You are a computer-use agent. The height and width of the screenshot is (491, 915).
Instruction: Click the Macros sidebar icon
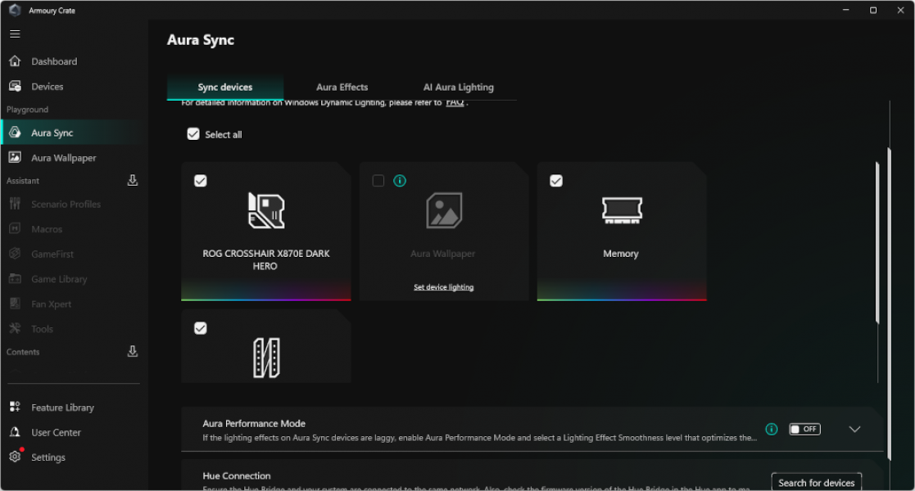[x=15, y=228]
